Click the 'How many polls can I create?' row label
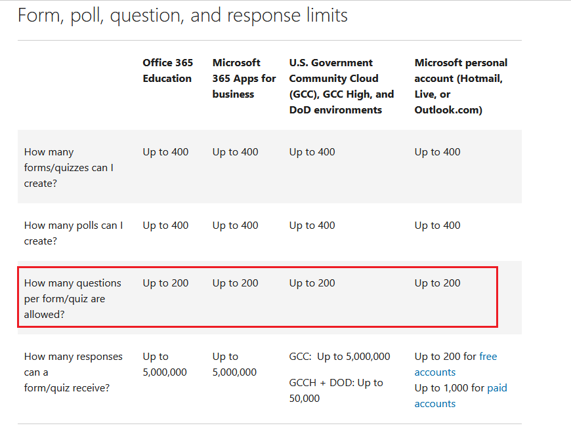571x434 pixels. [x=73, y=233]
